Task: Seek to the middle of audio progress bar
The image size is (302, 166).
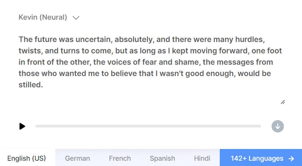Action: click(148, 126)
